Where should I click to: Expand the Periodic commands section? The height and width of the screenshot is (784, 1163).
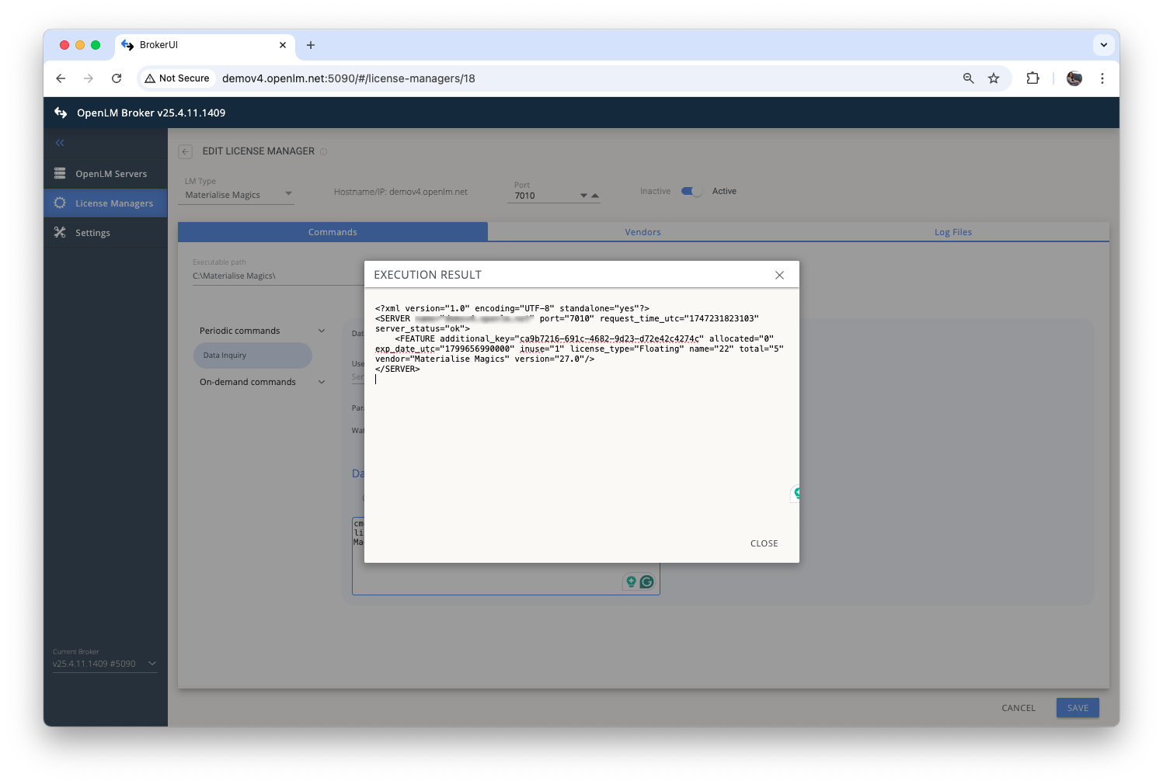[321, 331]
